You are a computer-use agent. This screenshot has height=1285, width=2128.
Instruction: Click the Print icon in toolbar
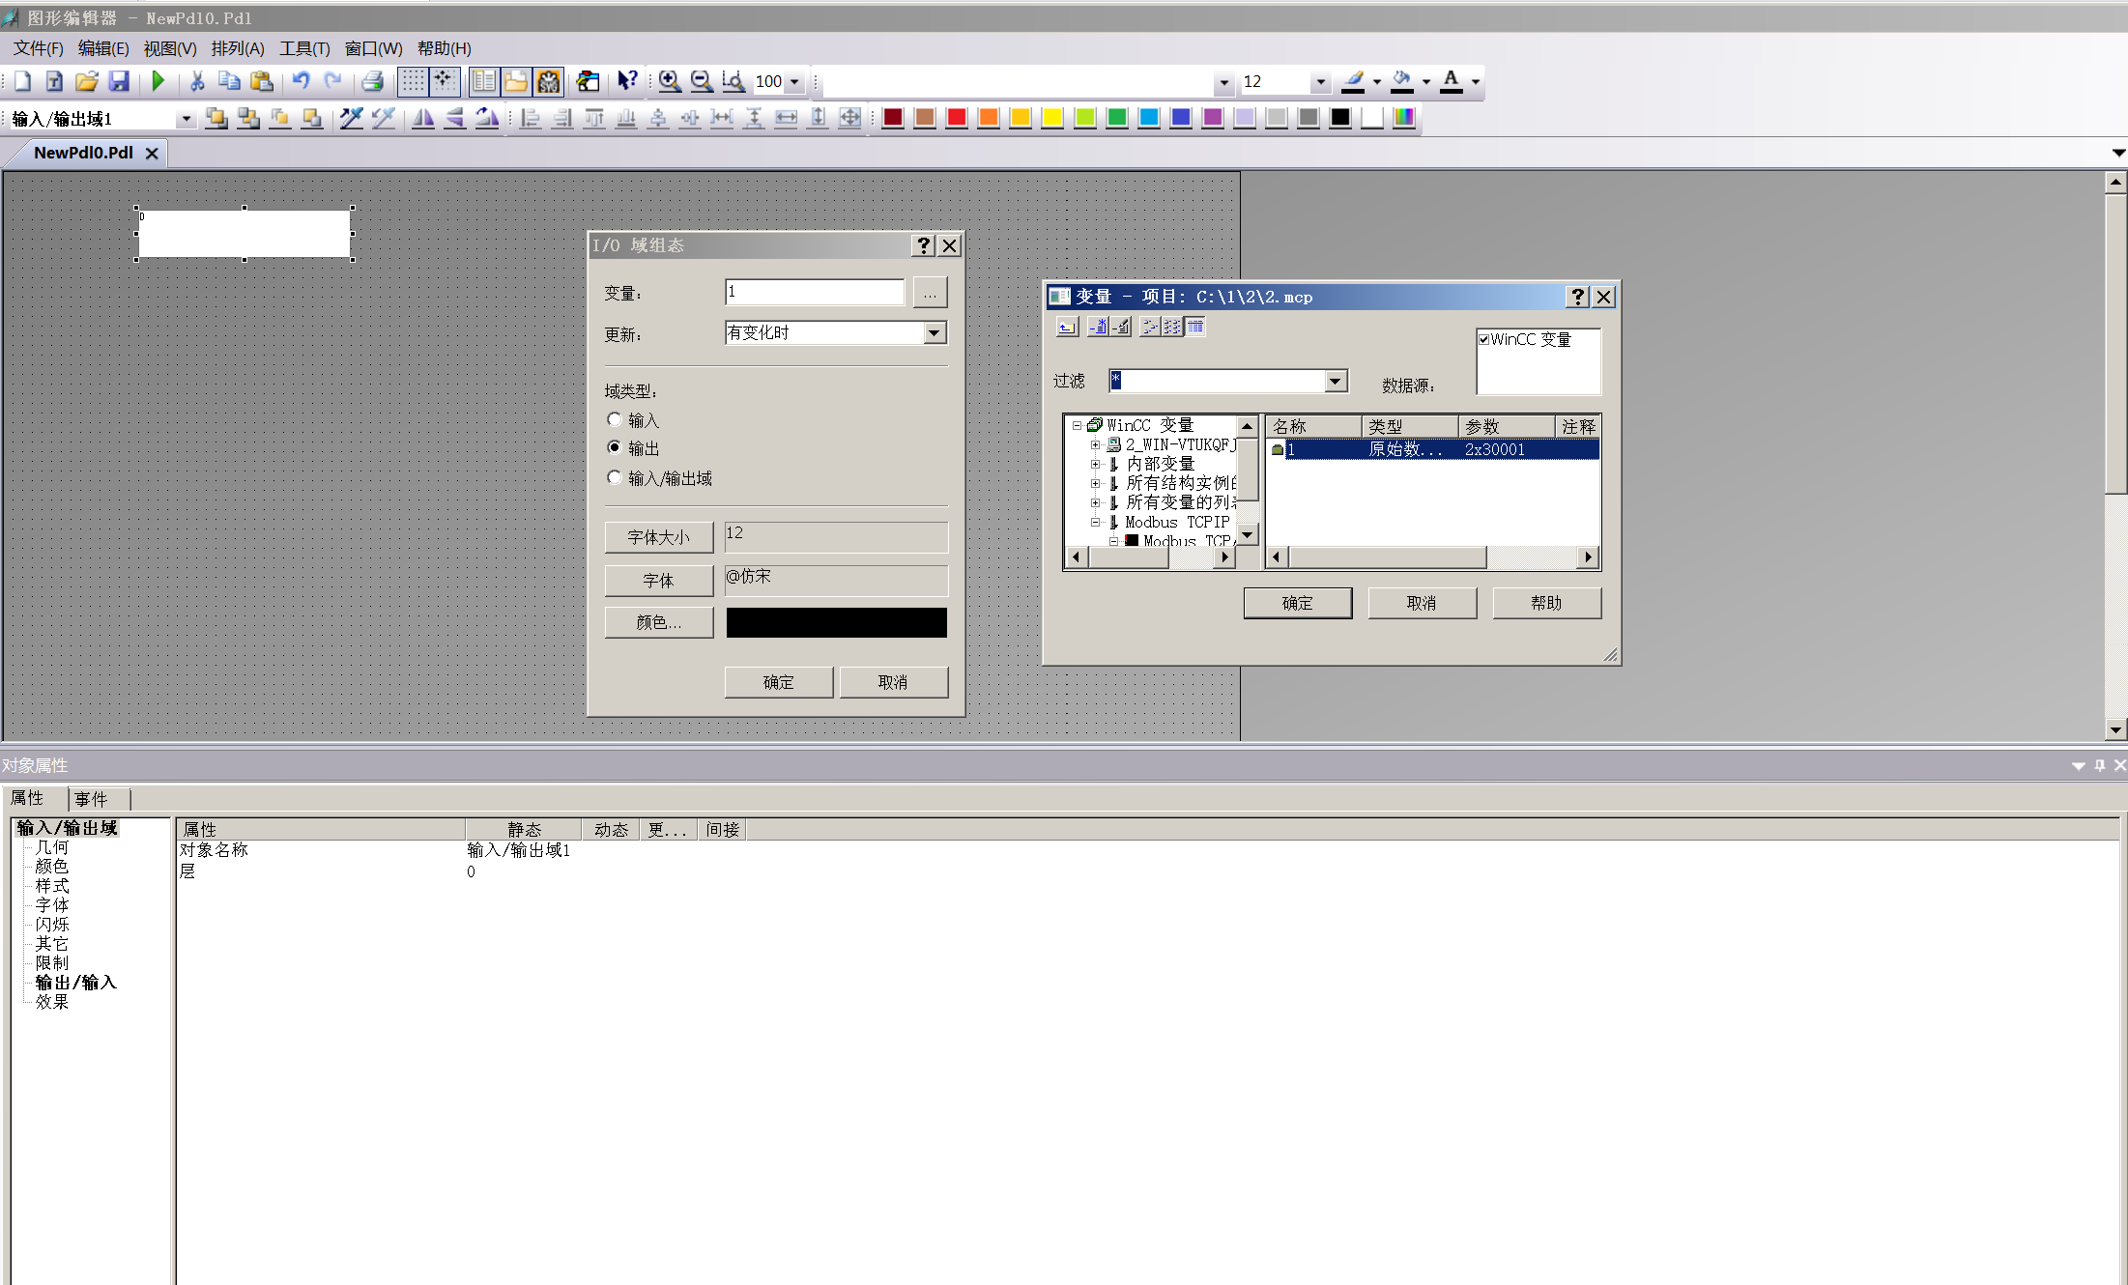(x=373, y=81)
